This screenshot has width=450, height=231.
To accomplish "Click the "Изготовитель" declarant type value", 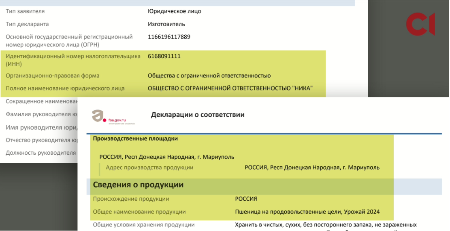I will [166, 24].
